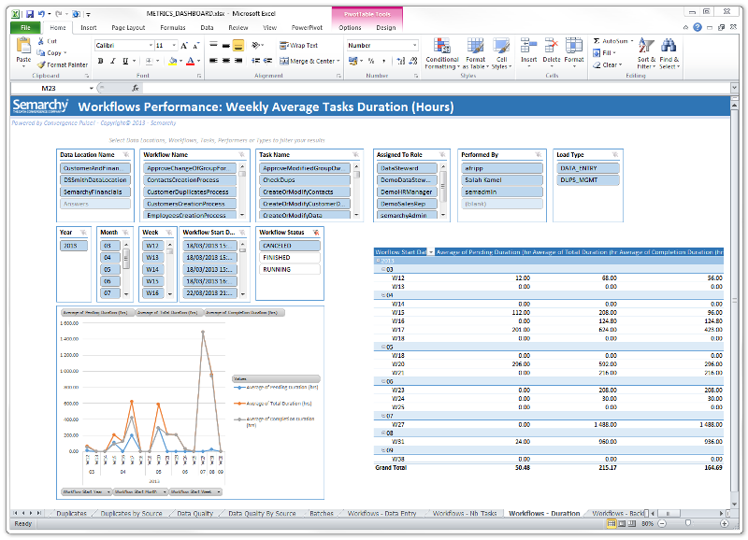Open Find & Select binoculars menu
The width and height of the screenshot is (748, 540).
click(669, 53)
